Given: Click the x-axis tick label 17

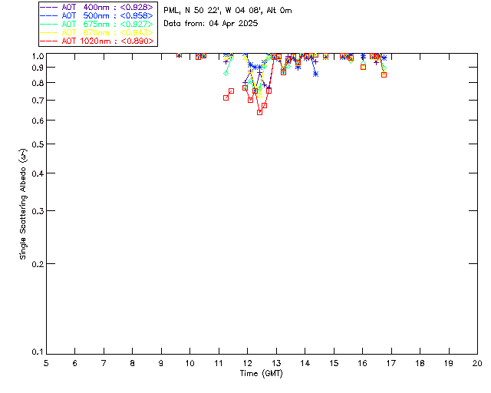Looking at the screenshot, I should [391, 363].
